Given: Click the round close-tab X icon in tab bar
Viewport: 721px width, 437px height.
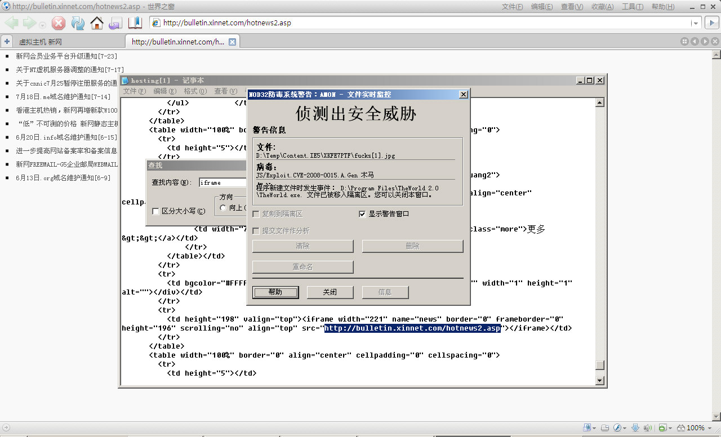Looking at the screenshot, I should click(714, 42).
